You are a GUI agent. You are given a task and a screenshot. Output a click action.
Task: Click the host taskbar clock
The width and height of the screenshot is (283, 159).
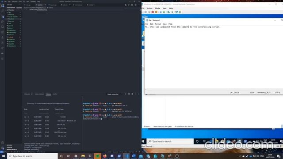click(270, 156)
